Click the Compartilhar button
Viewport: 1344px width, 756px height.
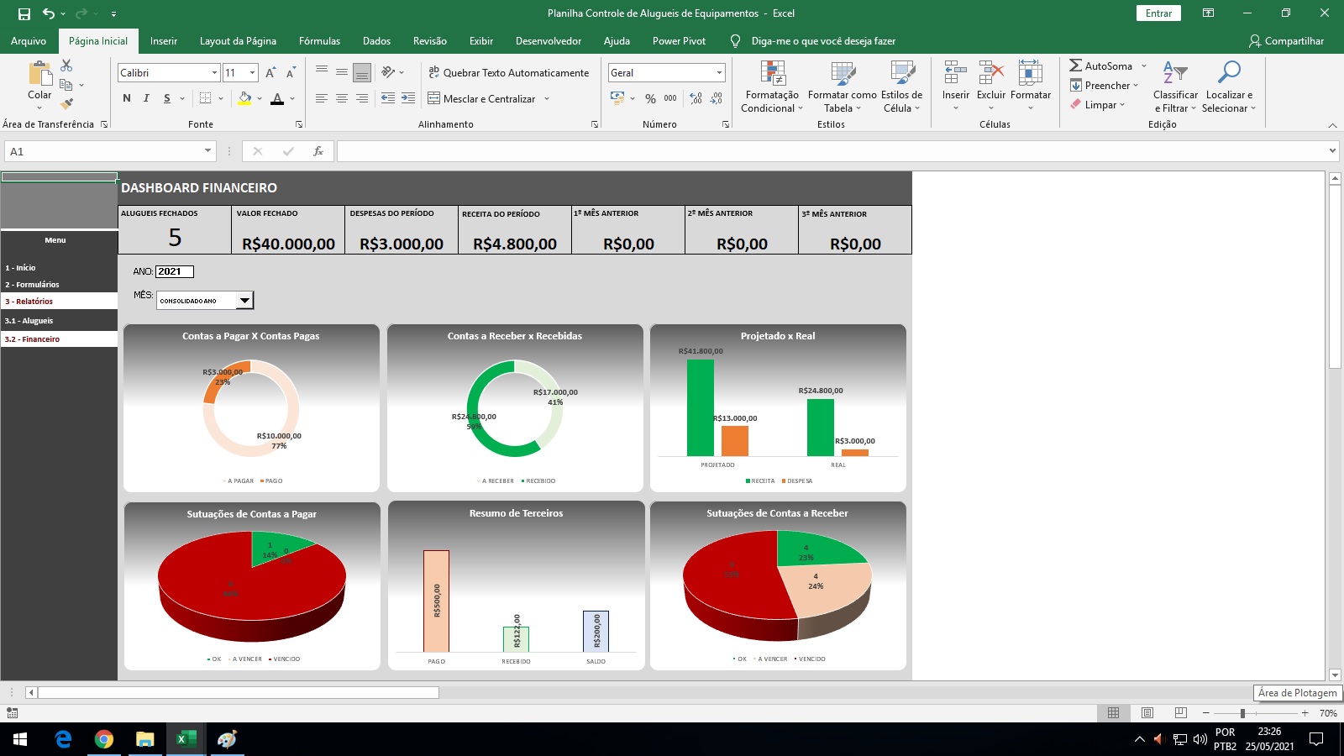pos(1286,41)
